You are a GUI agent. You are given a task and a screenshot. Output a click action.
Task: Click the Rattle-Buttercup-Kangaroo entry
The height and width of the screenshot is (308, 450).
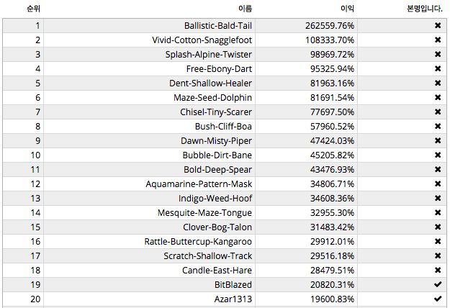(198, 241)
